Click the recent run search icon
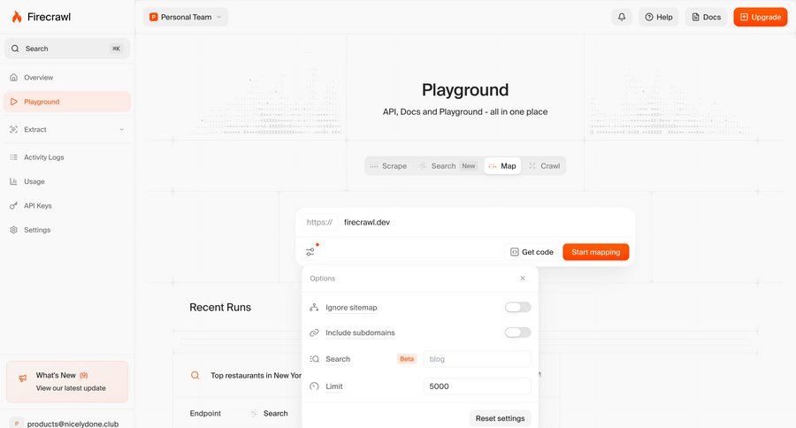Image resolution: width=796 pixels, height=428 pixels. tap(195, 376)
